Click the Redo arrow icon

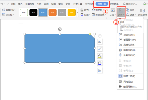click(8, 4)
